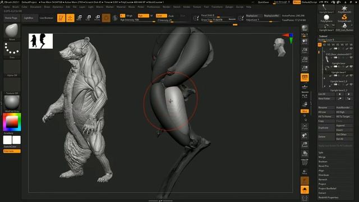
Task: Select the PolyMesh3D tool thumbnail
Action: [x=344, y=9]
